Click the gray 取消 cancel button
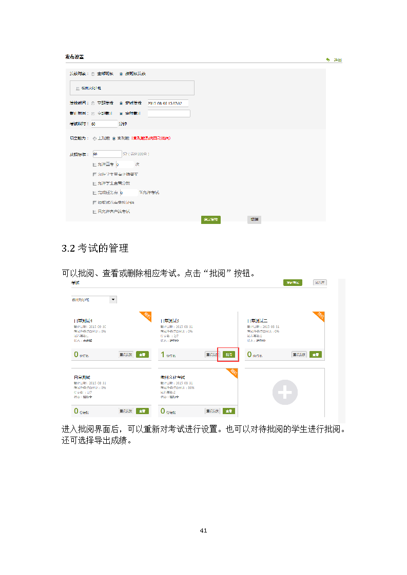This screenshot has width=407, height=575. click(x=254, y=220)
